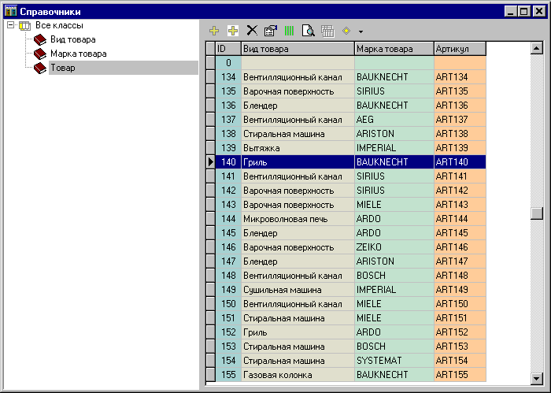
Task: Click the Блендер cell in row 136
Action: (298, 106)
